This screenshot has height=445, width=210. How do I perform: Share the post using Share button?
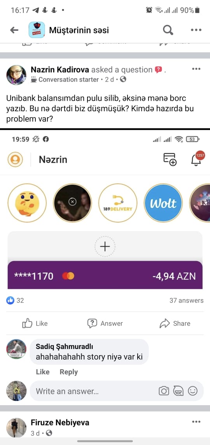point(175,324)
